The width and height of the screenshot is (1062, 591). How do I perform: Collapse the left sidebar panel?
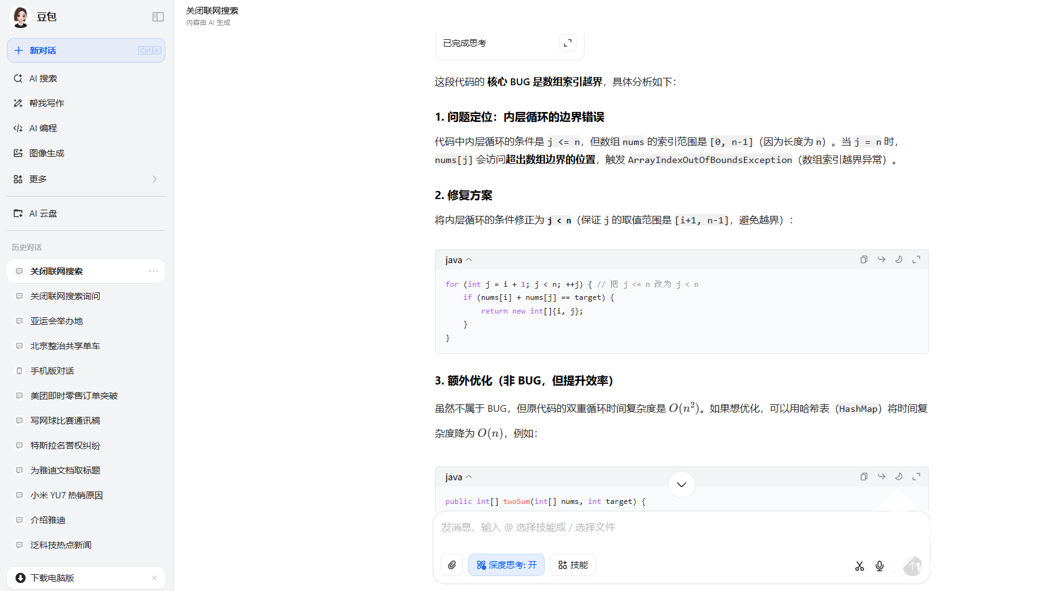click(158, 17)
